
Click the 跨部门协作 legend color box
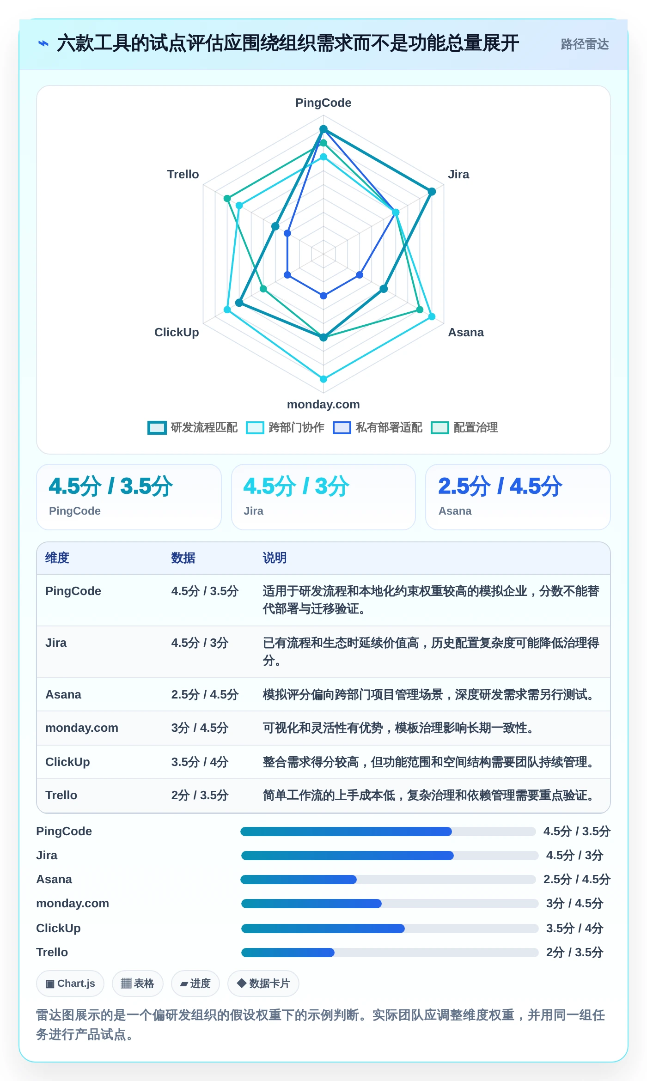coord(255,428)
